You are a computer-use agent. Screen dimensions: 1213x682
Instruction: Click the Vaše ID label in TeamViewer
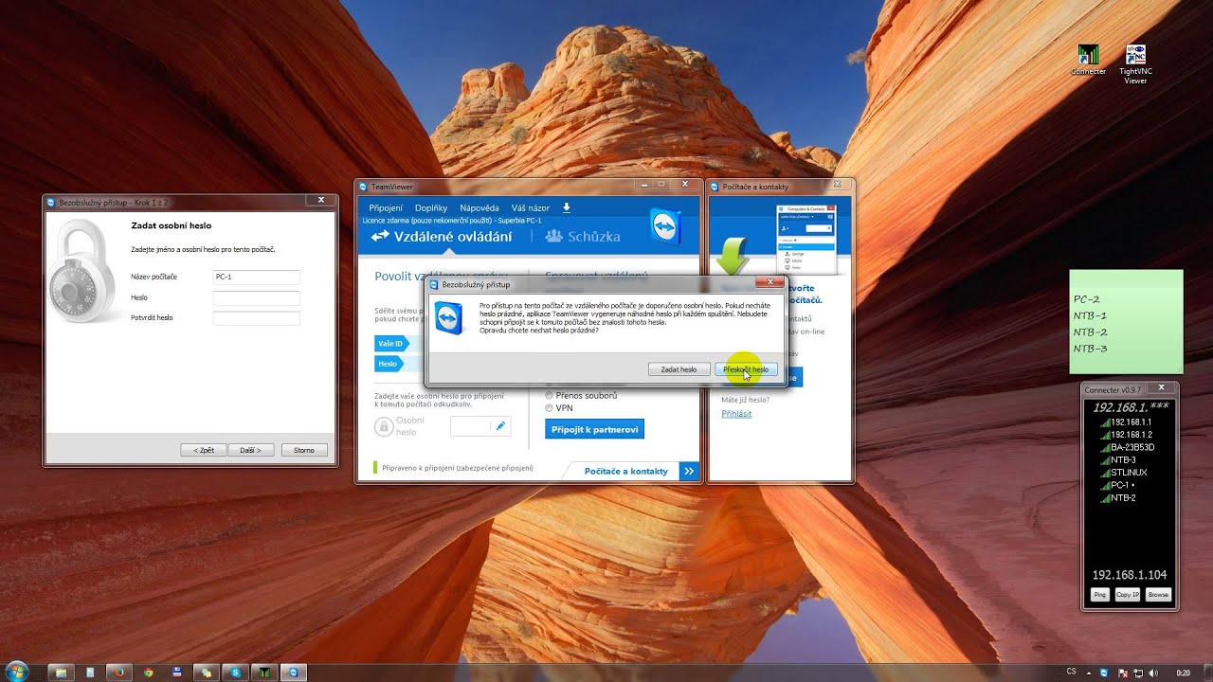tap(390, 344)
